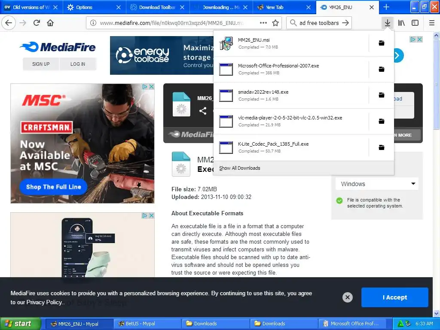
Task: Click Shop The Full Line button
Action: [53, 187]
